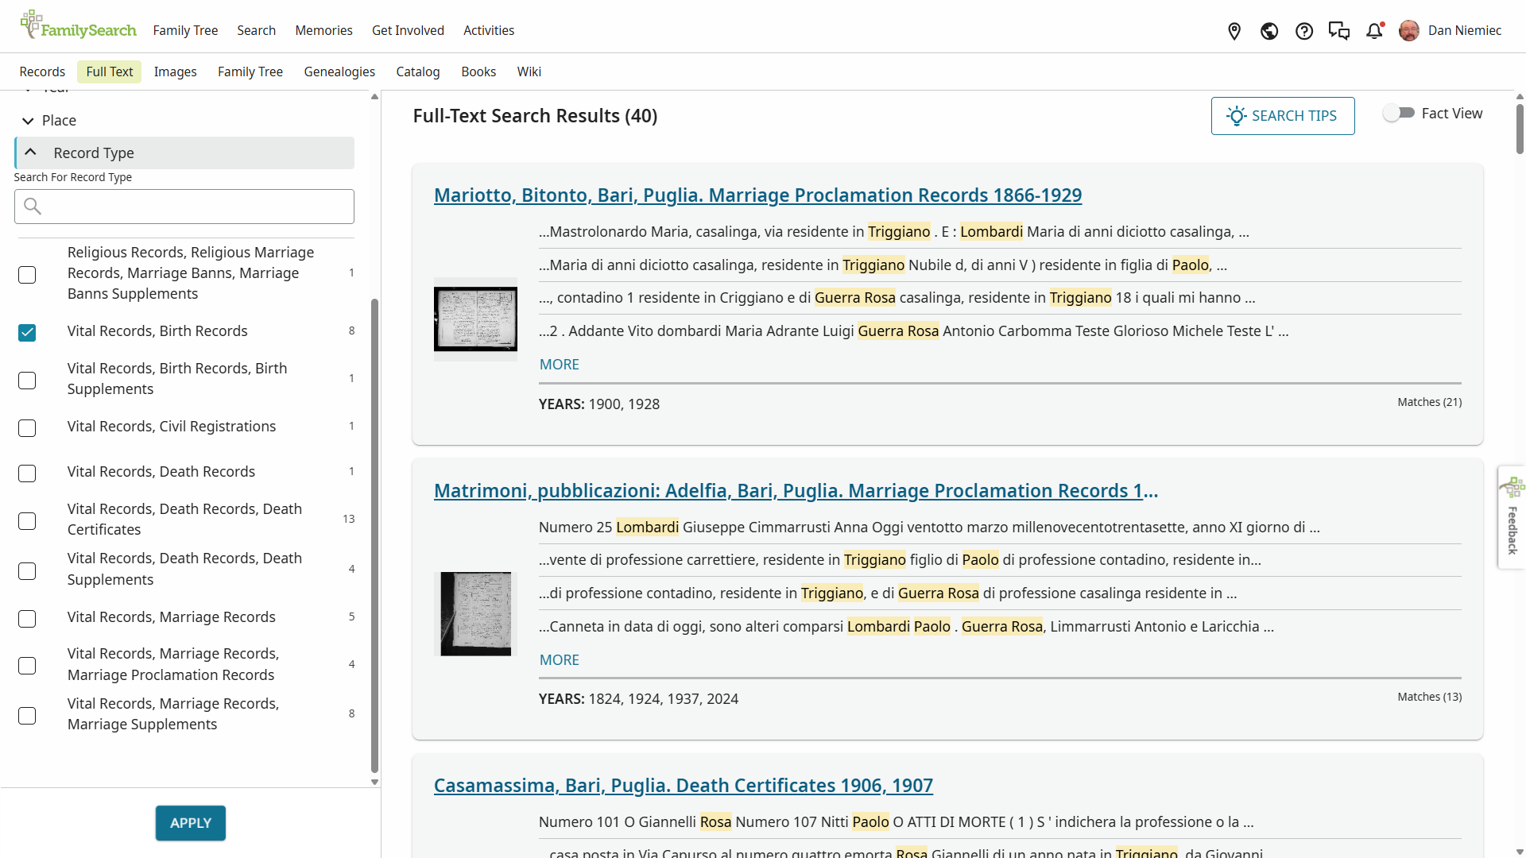Click the globe language icon
1526x858 pixels.
tap(1269, 31)
